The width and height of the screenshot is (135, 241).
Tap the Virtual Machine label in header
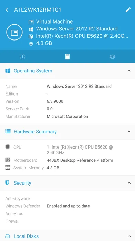tap(54, 22)
